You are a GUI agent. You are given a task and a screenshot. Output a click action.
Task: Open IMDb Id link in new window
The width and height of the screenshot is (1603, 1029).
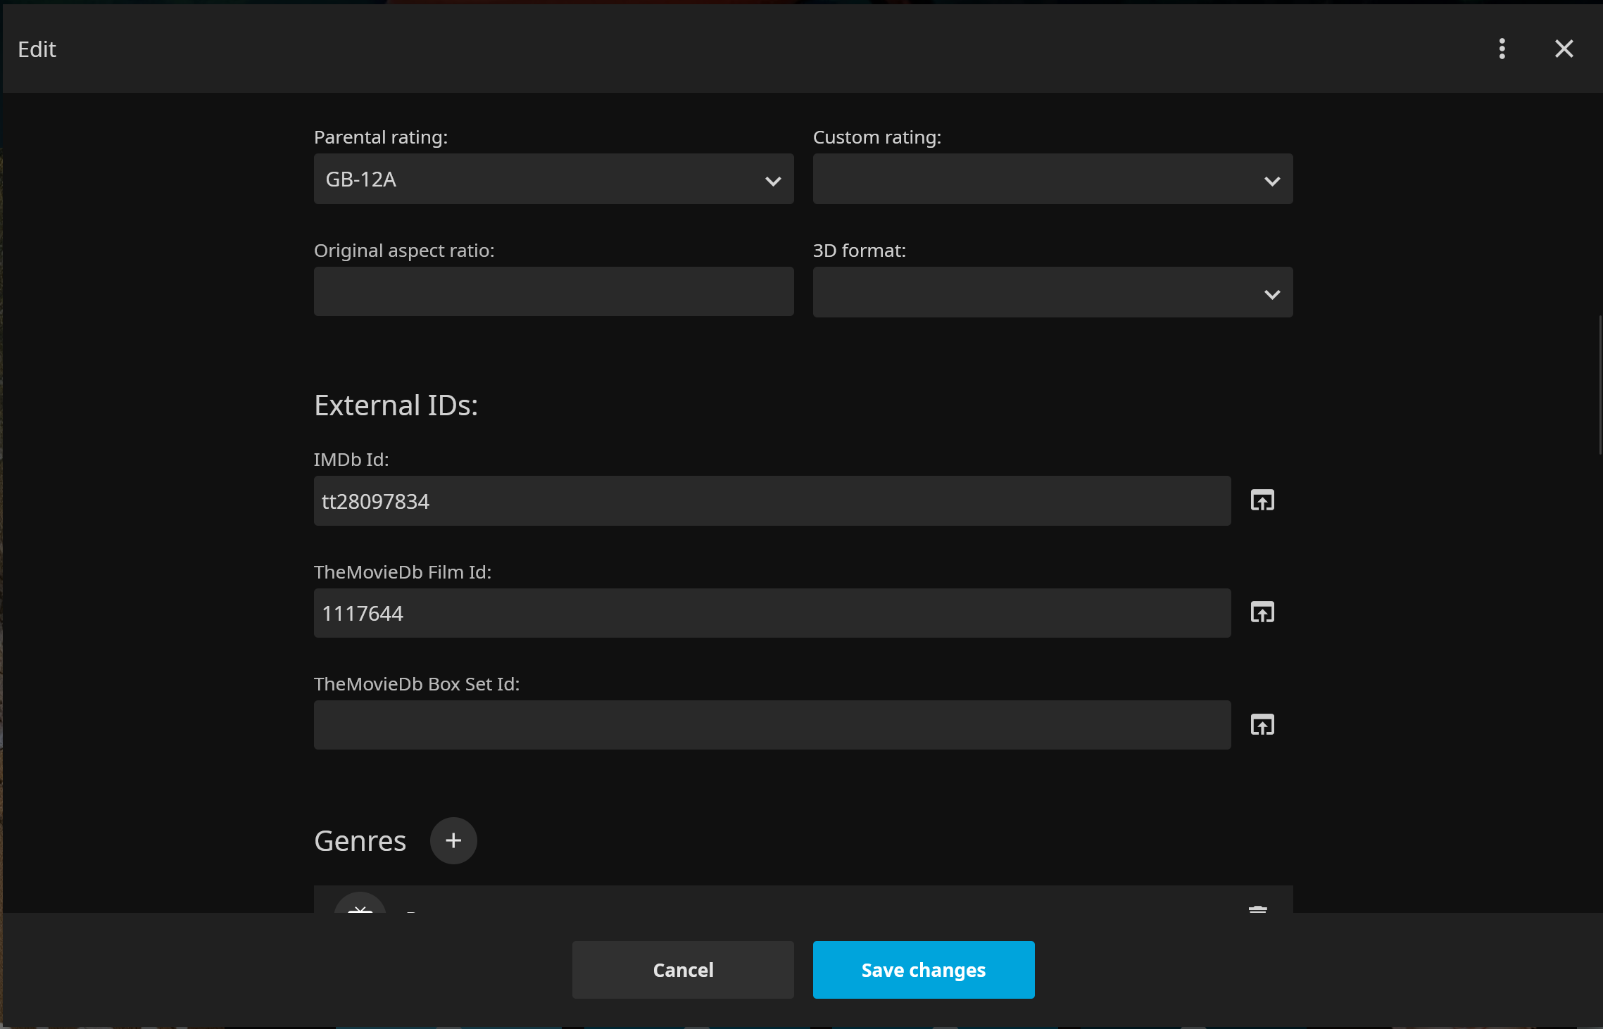click(1262, 500)
